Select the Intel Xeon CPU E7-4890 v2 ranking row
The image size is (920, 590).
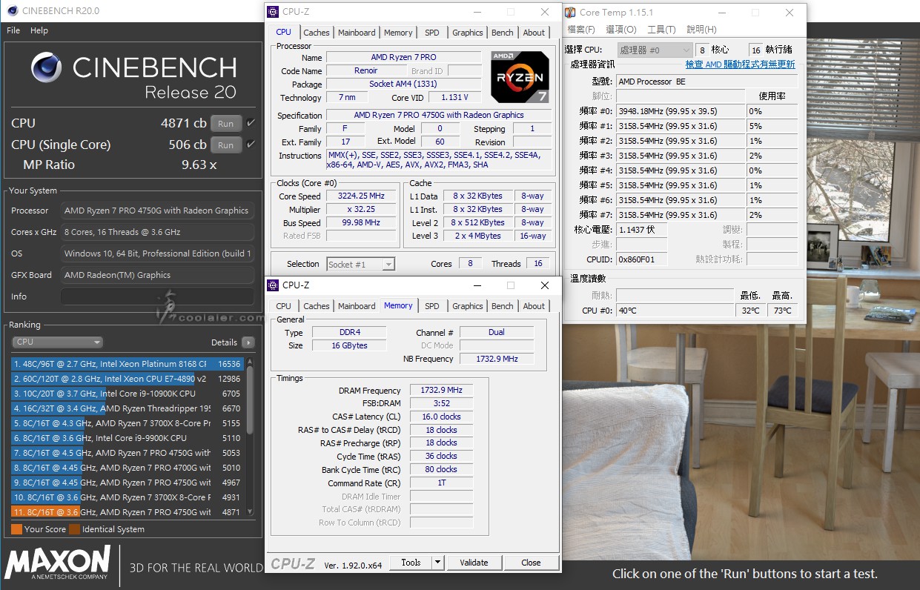click(x=127, y=379)
